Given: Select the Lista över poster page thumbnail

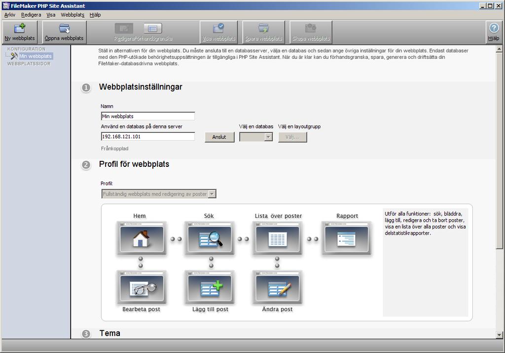Looking at the screenshot, I should [277, 238].
